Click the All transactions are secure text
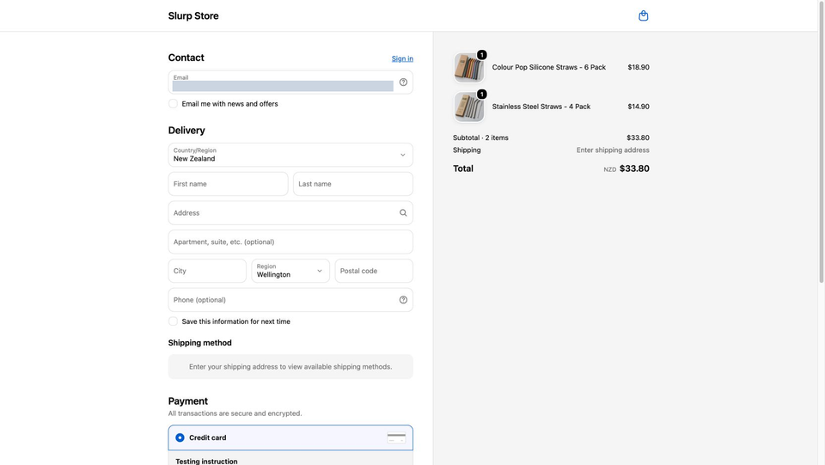825x465 pixels. pyautogui.click(x=235, y=413)
